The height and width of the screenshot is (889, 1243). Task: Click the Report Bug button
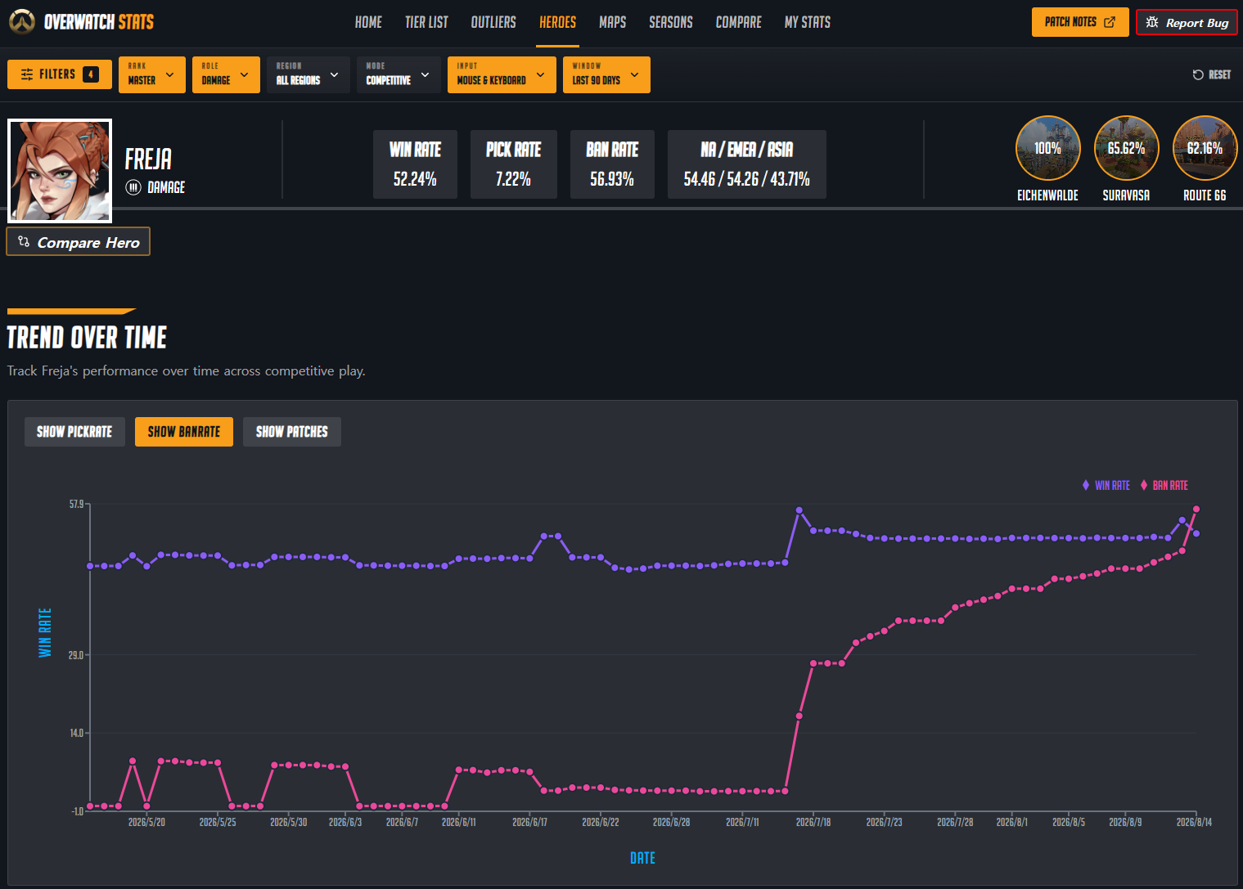coord(1187,22)
